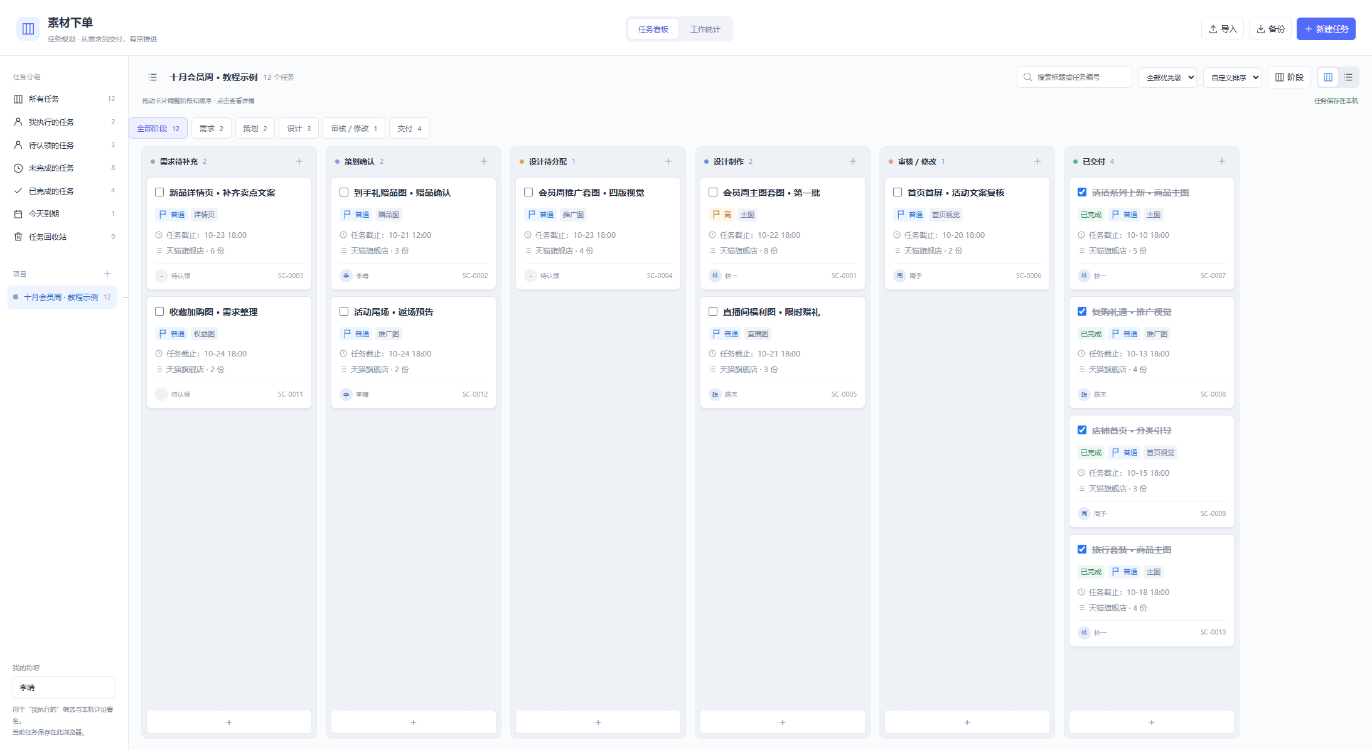This screenshot has width=1372, height=750.
Task: Open the 首页首屏 · 活动文案复核 card
Action: [967, 233]
